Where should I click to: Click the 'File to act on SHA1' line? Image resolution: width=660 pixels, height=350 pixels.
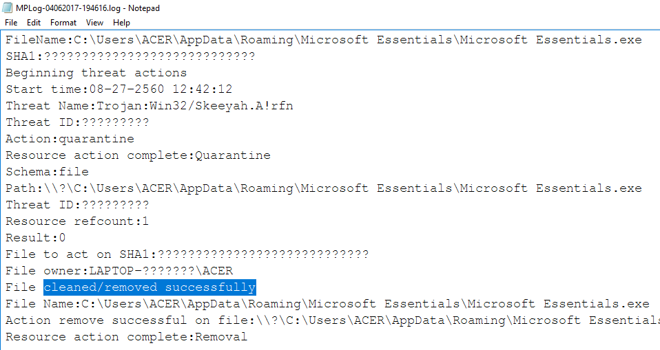tap(187, 254)
